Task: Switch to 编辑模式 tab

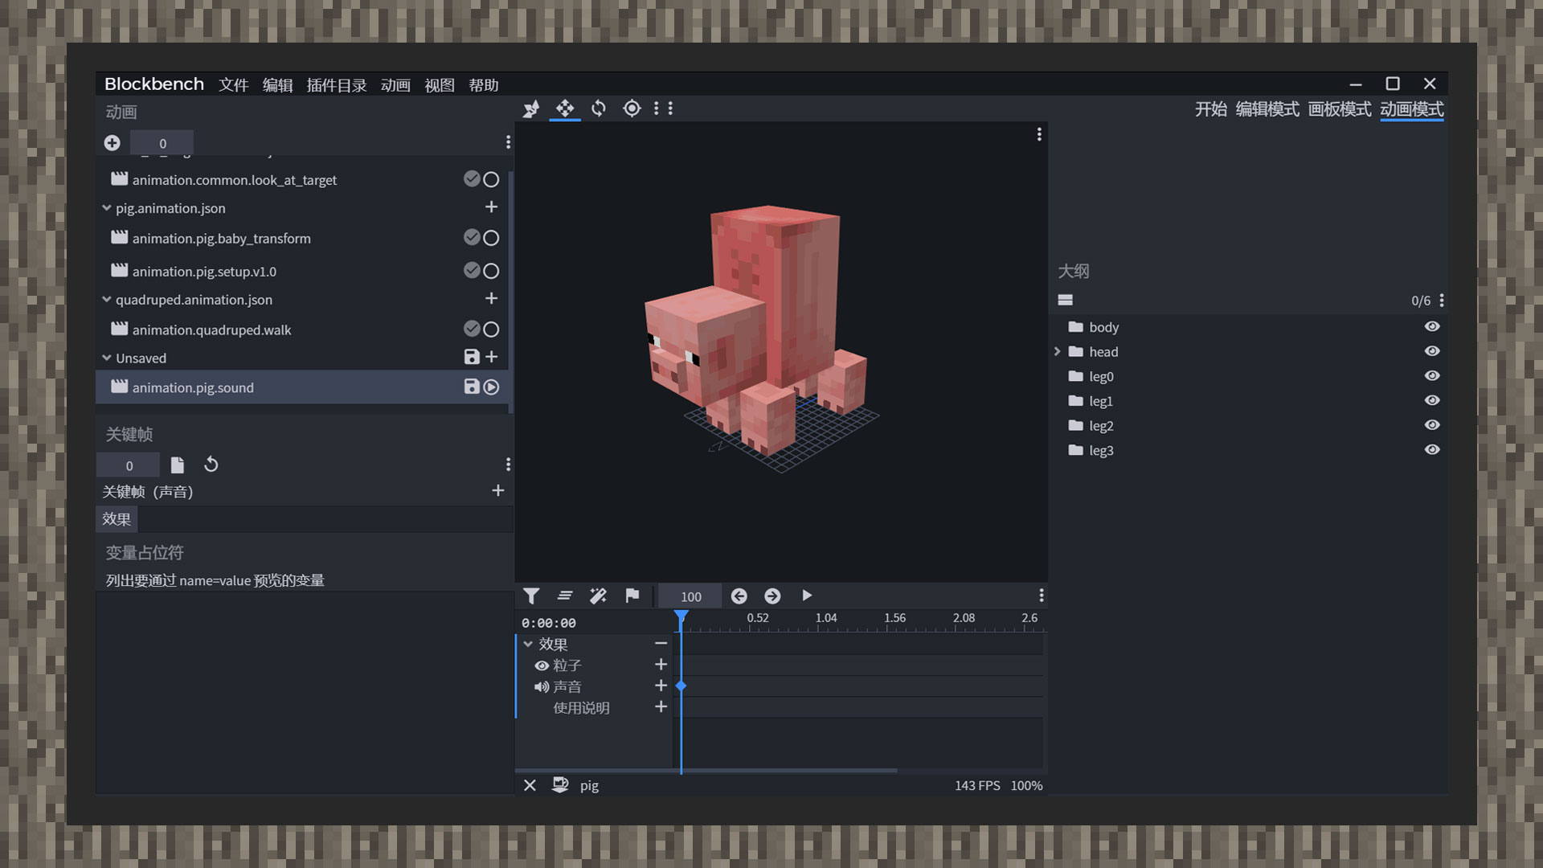Action: 1267,109
